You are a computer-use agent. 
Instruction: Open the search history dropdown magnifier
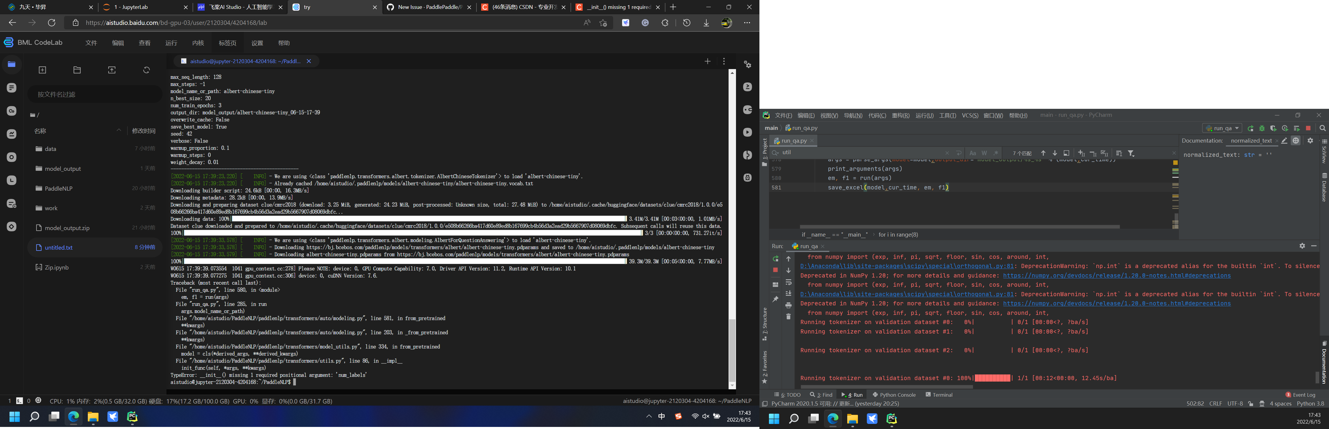tap(775, 153)
